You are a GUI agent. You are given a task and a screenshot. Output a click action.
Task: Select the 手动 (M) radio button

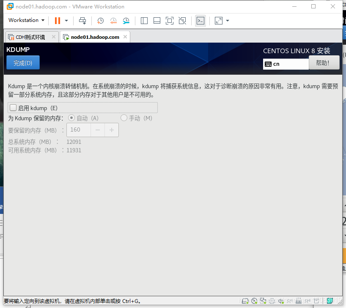pos(124,118)
